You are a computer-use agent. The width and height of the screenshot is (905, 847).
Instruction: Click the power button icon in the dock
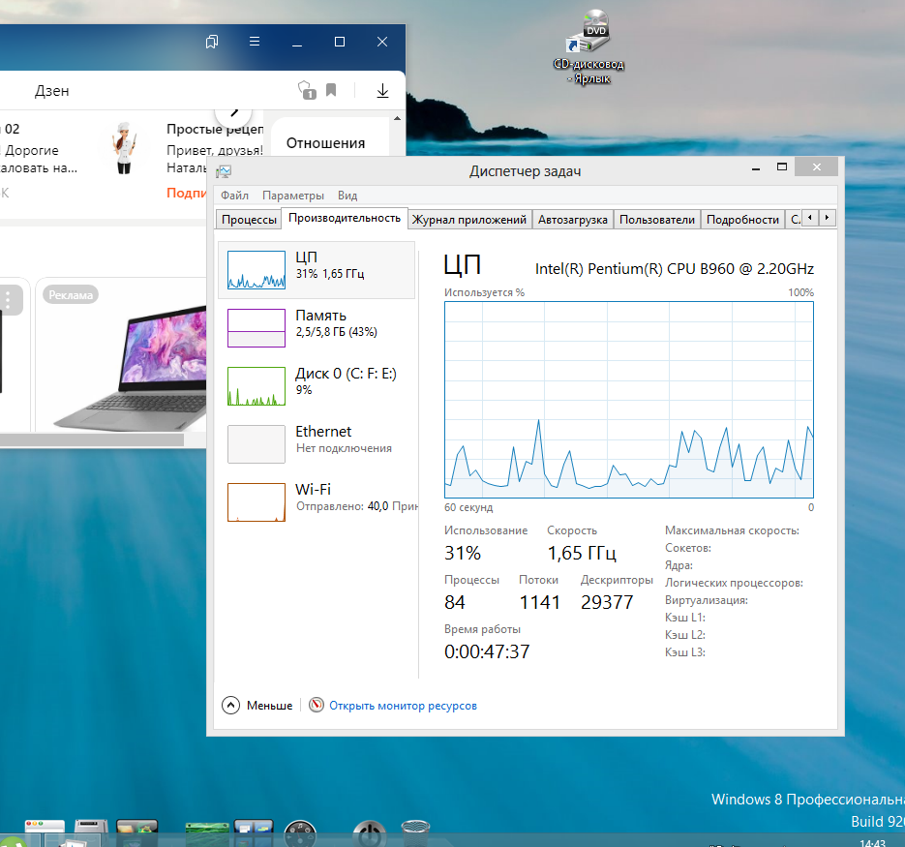coord(370,833)
